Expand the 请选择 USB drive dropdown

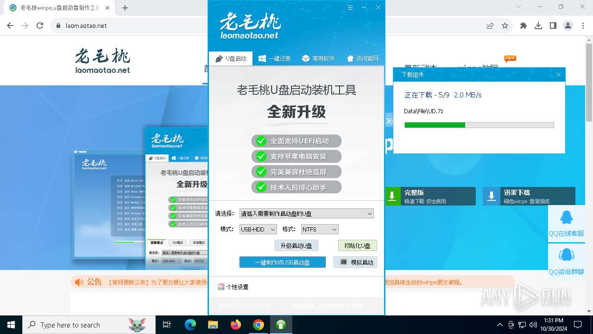point(306,214)
